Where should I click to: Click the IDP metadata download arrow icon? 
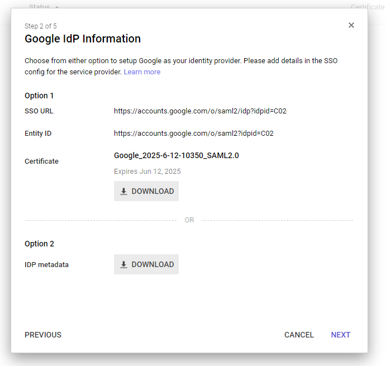[124, 264]
